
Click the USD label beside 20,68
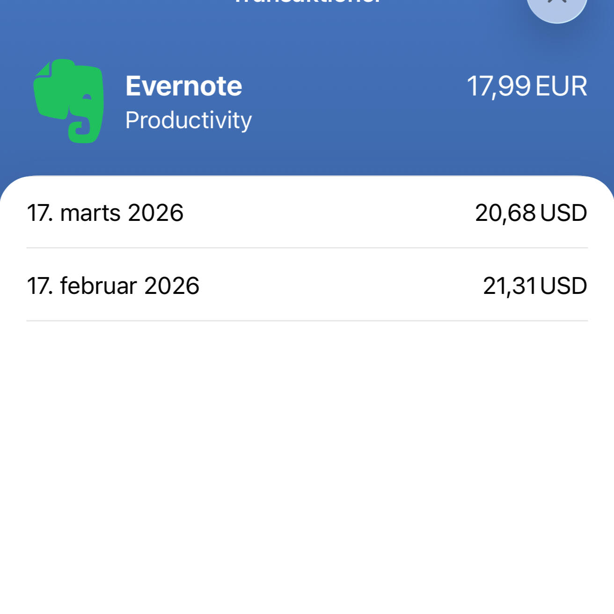coord(563,213)
